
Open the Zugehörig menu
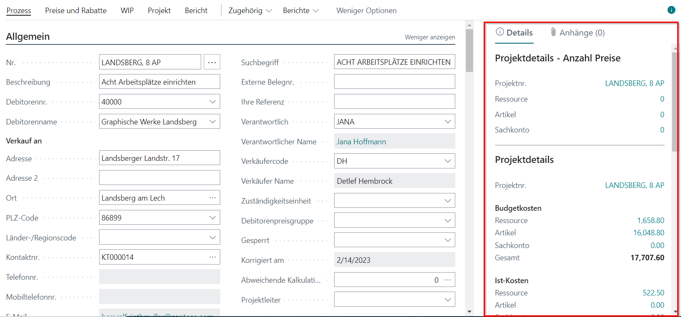click(x=250, y=11)
